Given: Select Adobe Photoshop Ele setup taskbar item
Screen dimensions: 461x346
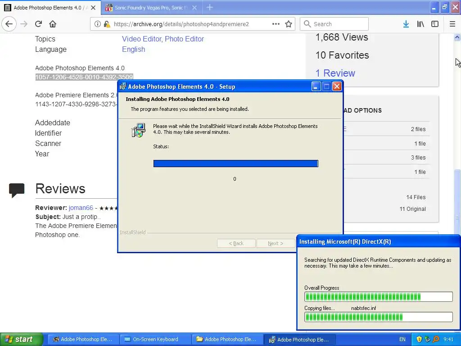Looking at the screenshot, I should pyautogui.click(x=299, y=339).
